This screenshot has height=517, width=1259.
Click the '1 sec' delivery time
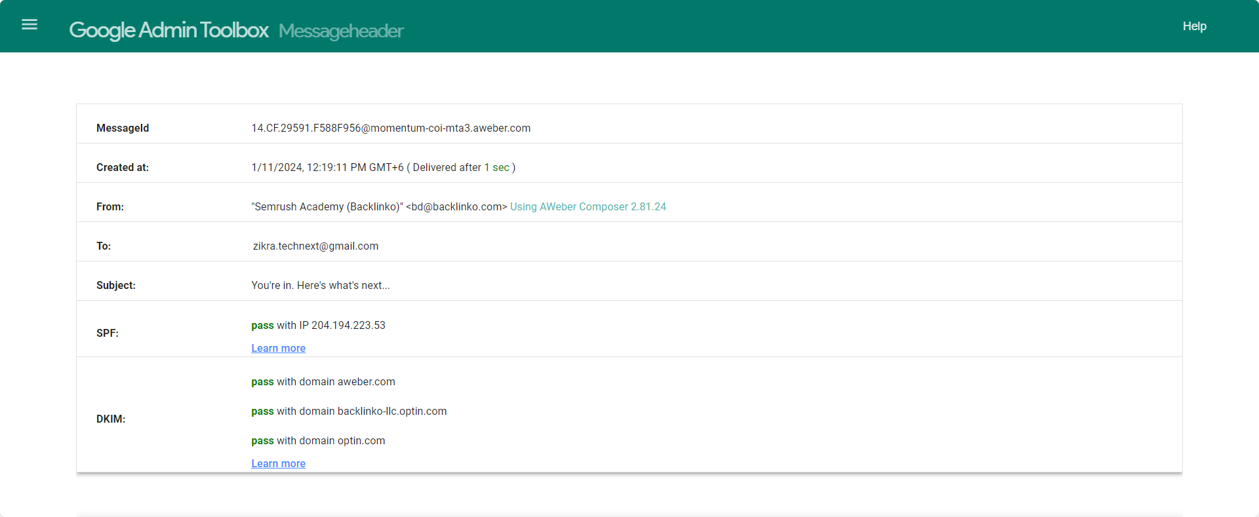point(496,167)
